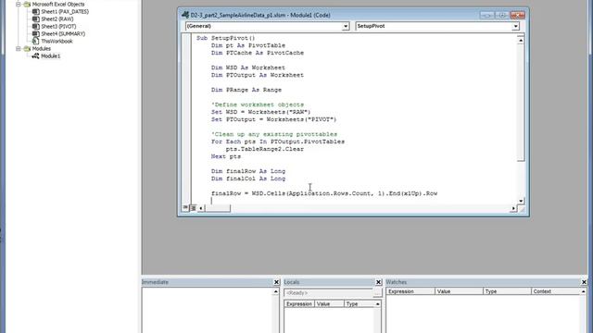The width and height of the screenshot is (593, 333).
Task: Click the Microsoft Excel Objects folder icon
Action: pyautogui.click(x=27, y=4)
